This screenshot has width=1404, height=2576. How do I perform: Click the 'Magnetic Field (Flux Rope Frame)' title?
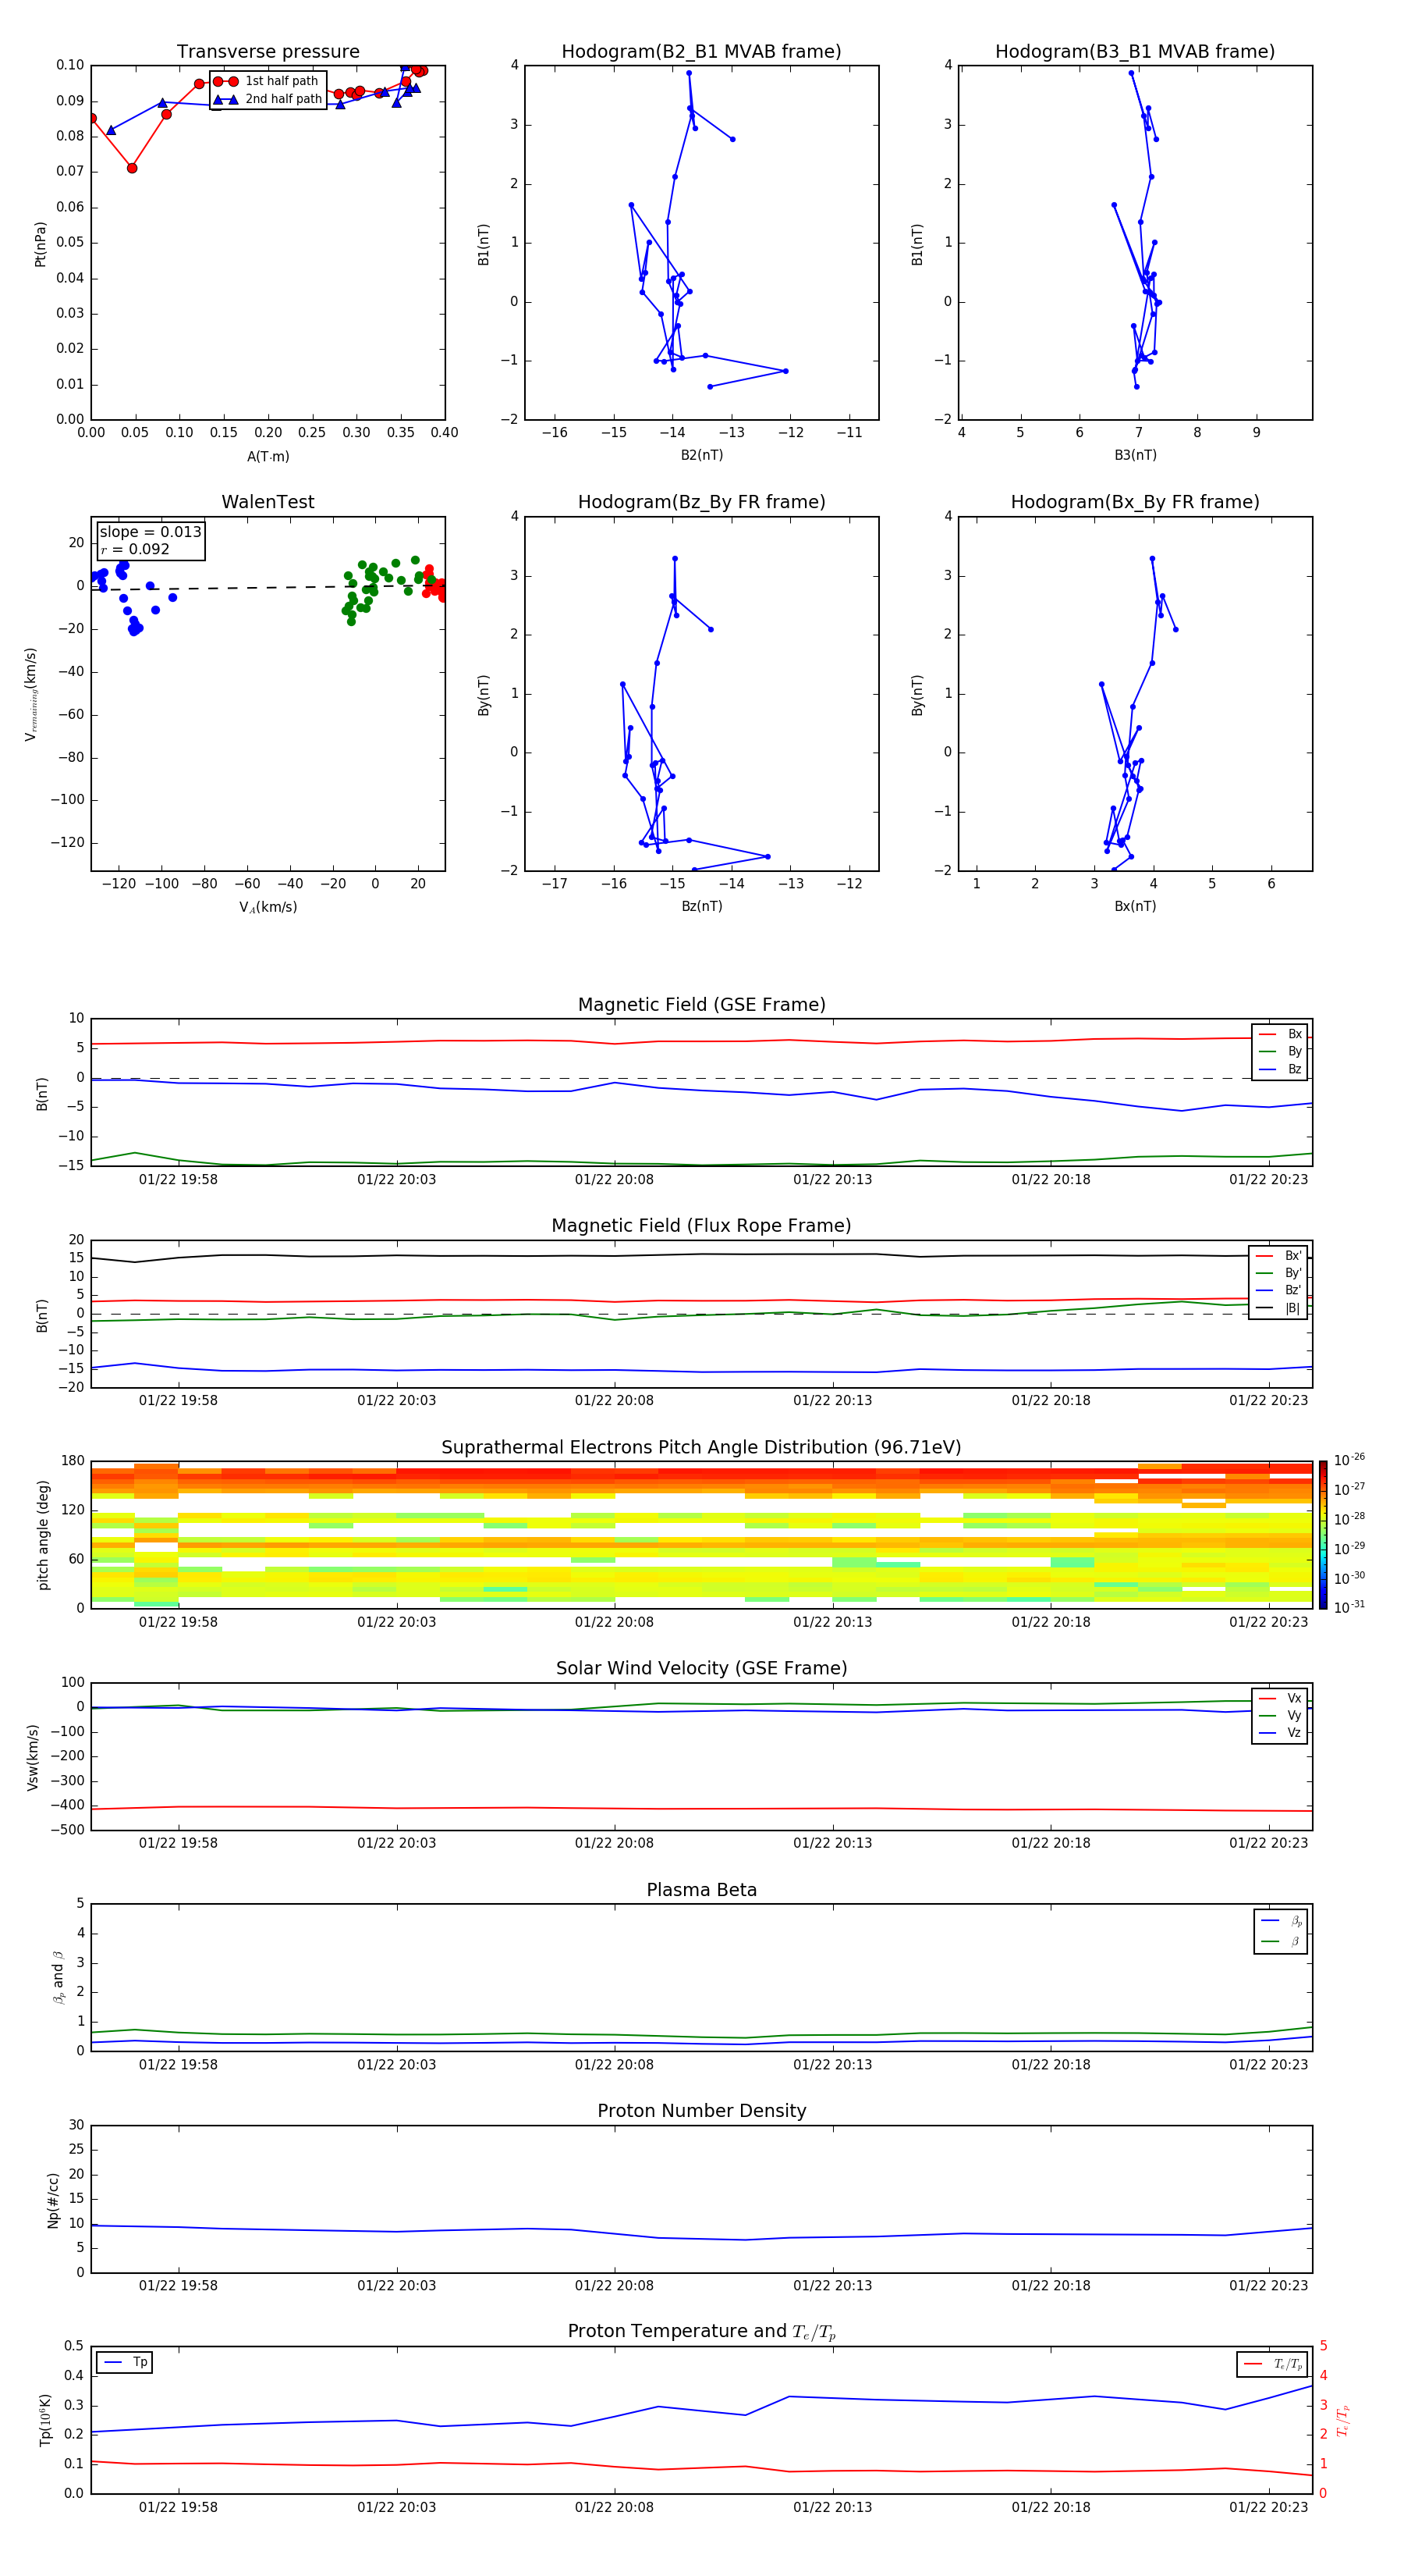[x=701, y=1226]
